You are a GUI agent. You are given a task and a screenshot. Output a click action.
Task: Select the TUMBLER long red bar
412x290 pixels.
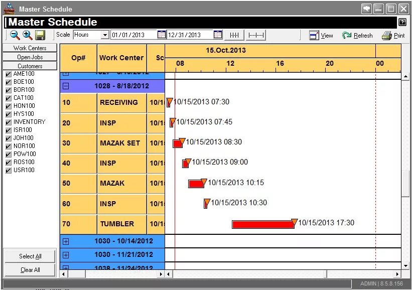coord(263,224)
